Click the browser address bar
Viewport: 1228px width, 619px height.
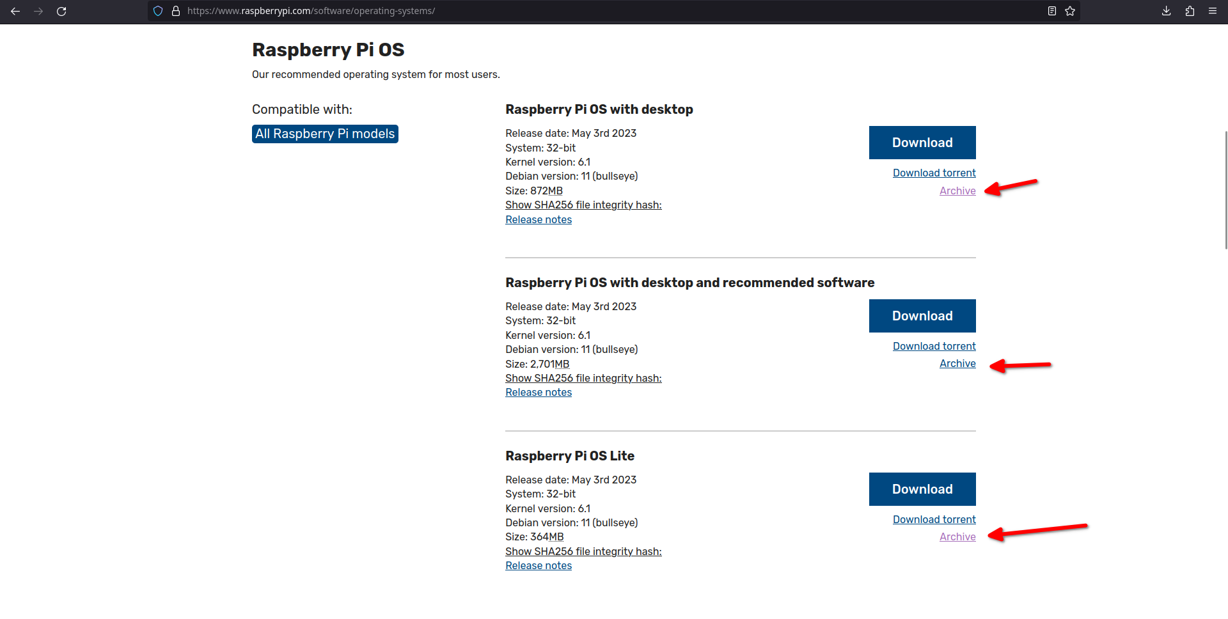448,11
